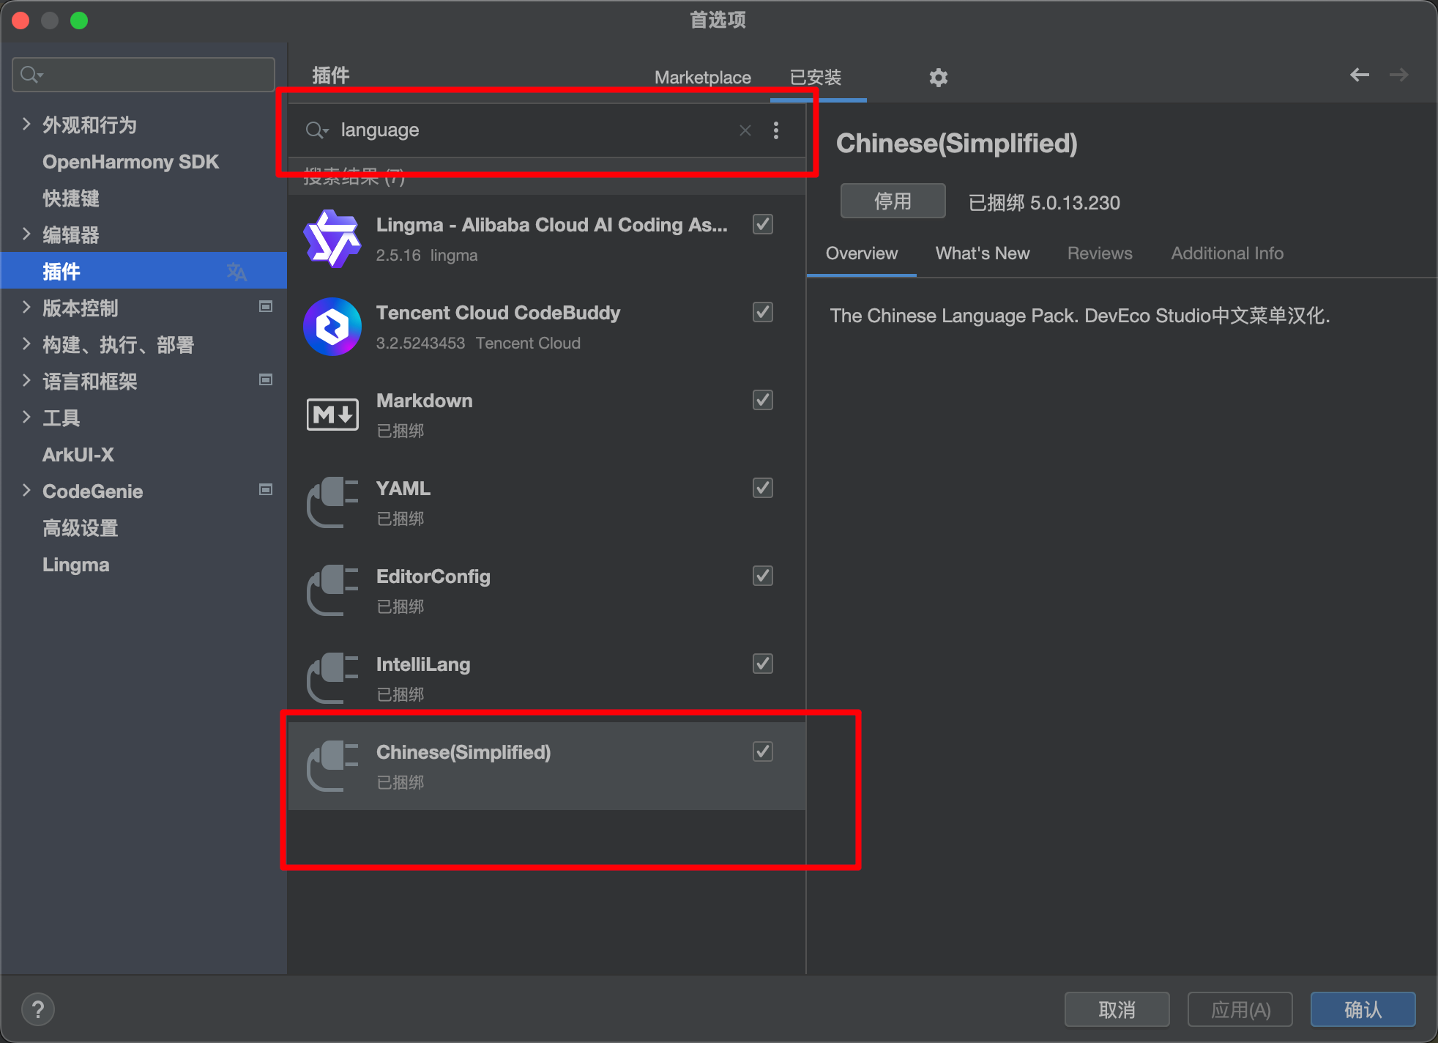Expand the 构建、执行、部署 tree node
The height and width of the screenshot is (1043, 1438).
coord(26,344)
